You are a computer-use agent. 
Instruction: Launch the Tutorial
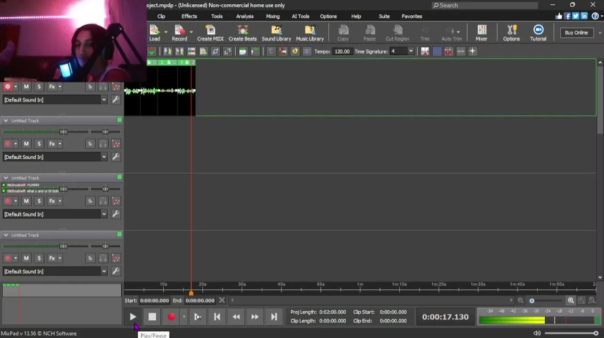point(538,33)
